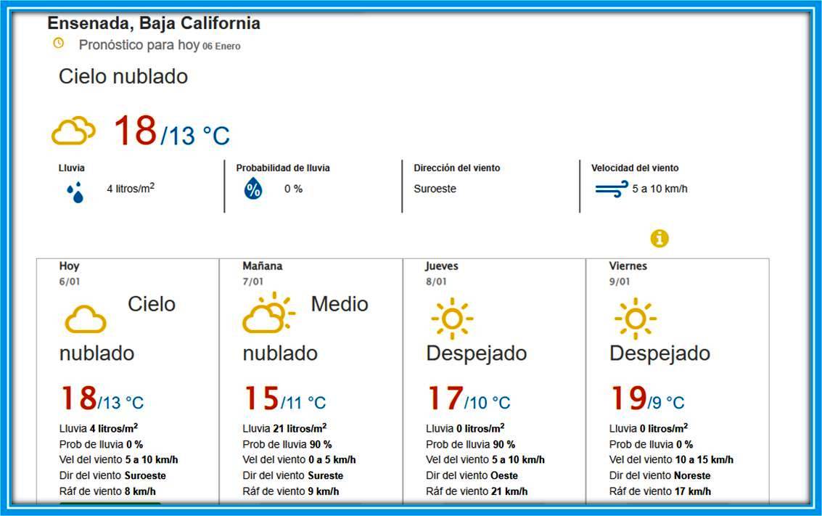Click the Ensenada, Baja California heading
Screen dimensions: 822x516
pos(154,23)
